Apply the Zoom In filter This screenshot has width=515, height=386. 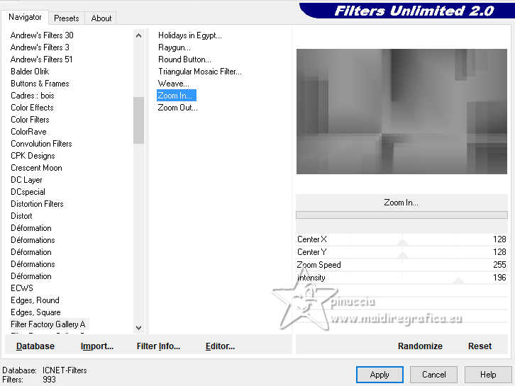(x=380, y=375)
